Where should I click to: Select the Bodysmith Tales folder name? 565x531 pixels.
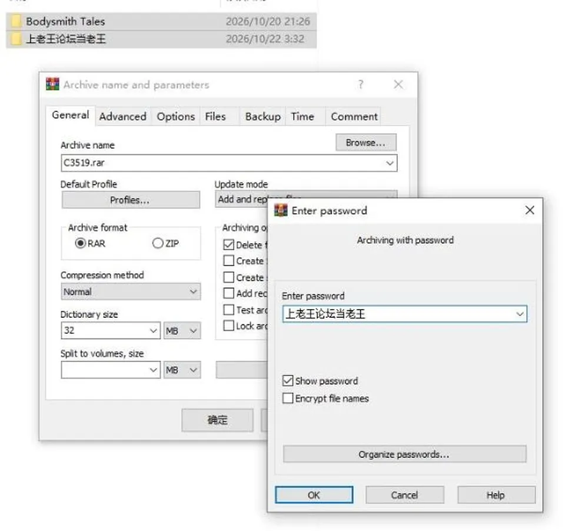click(65, 21)
